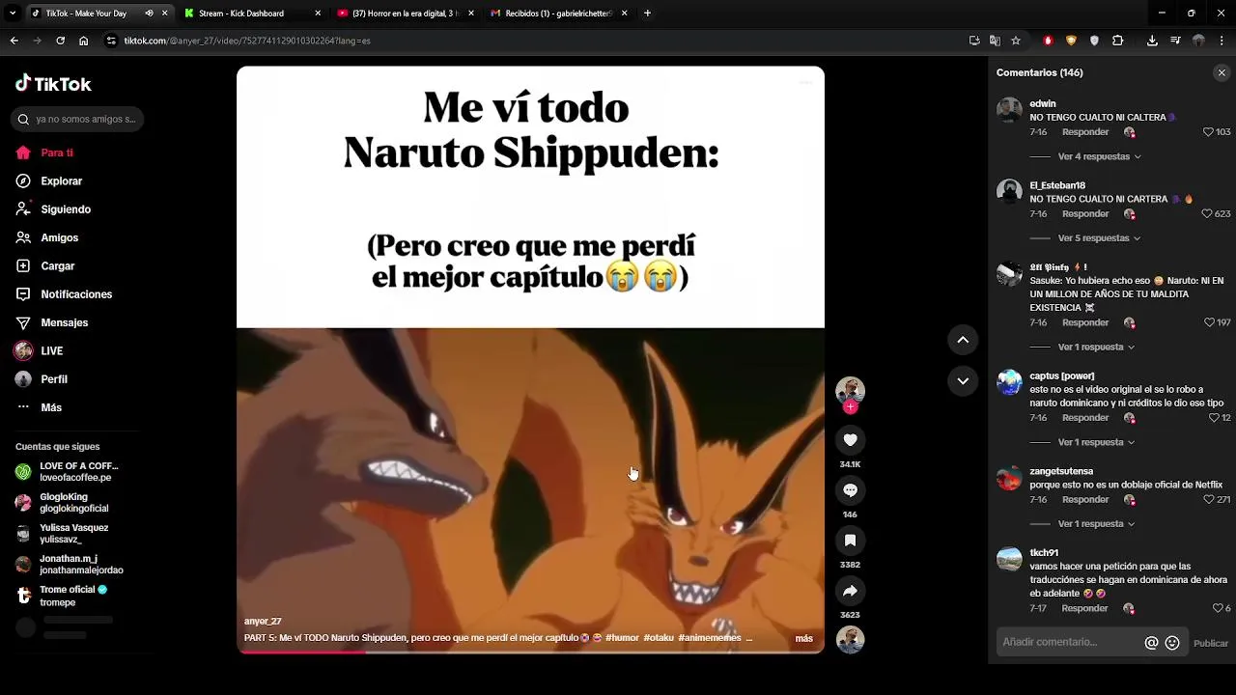Open a new browser tab
The image size is (1236, 695).
click(x=647, y=14)
